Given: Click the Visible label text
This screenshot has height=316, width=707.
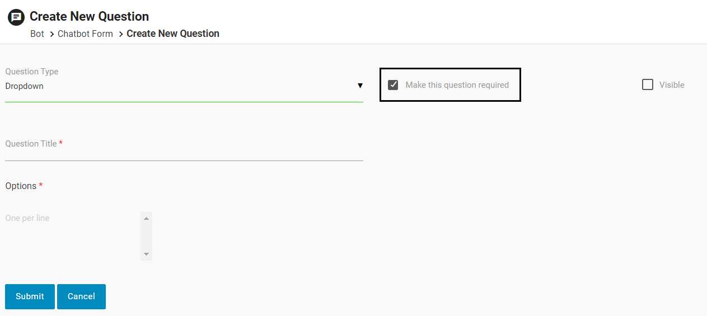Looking at the screenshot, I should tap(672, 85).
